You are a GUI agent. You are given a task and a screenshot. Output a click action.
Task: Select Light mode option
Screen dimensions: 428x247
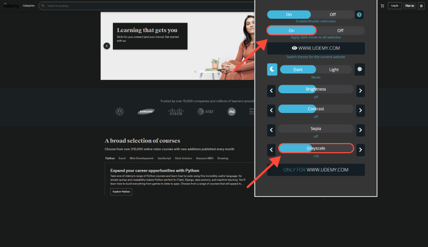(333, 70)
